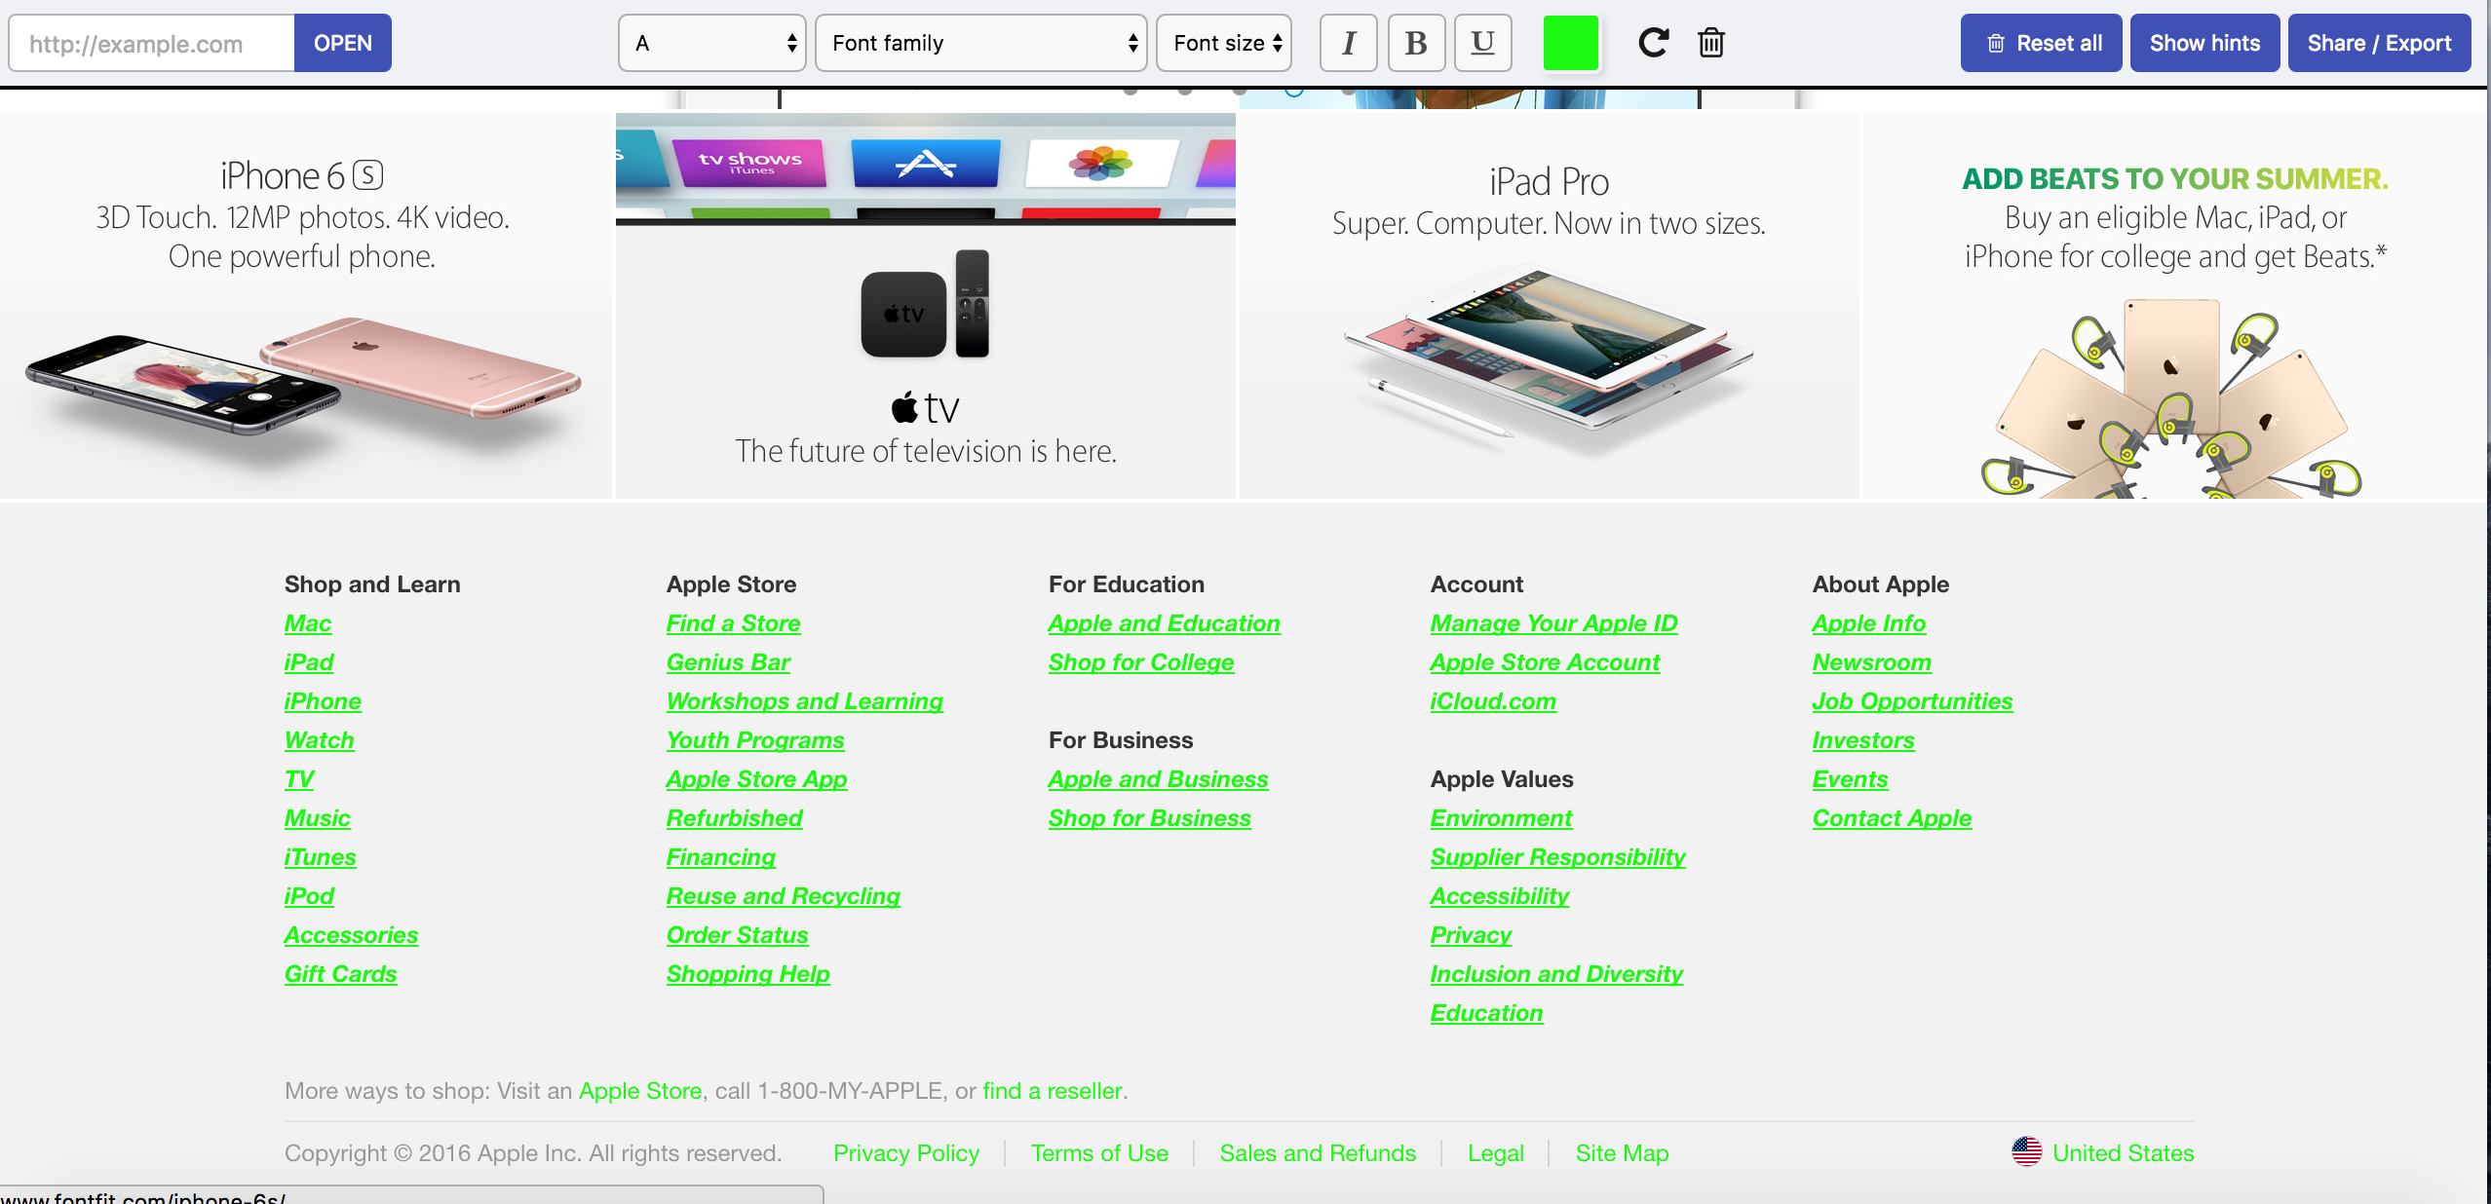Open the App Store tile icon
2491x1204 pixels.
(x=926, y=163)
